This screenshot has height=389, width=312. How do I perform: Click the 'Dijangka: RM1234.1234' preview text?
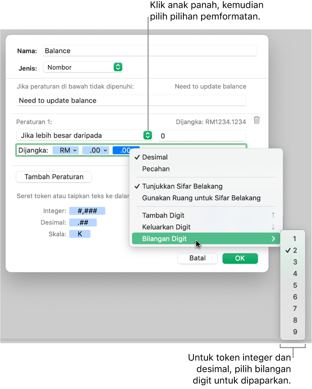click(211, 122)
